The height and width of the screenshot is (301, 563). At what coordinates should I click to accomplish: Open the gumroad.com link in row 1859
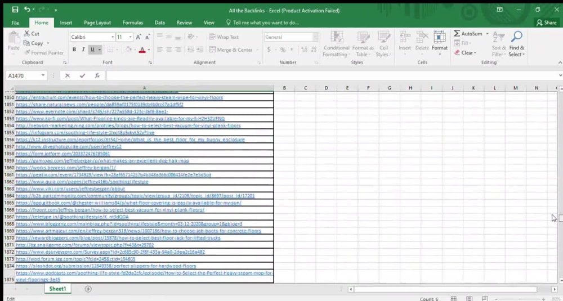click(102, 161)
